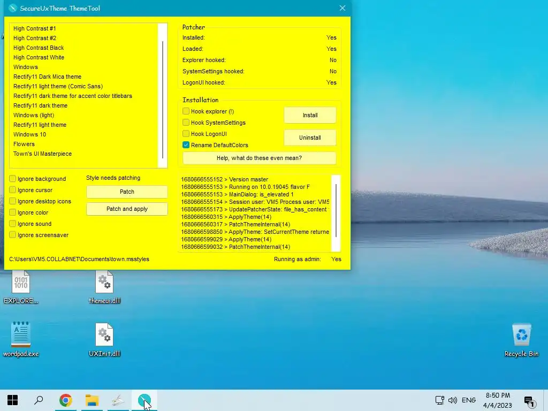Click the Patch and apply button
The image size is (548, 411).
point(127,209)
